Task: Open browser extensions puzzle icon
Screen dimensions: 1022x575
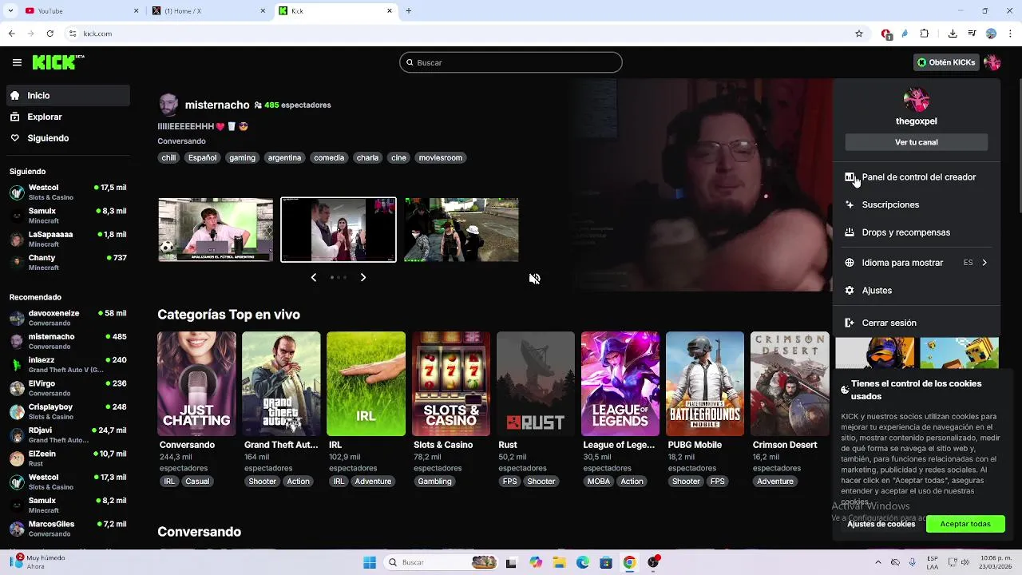Action: pos(925,34)
